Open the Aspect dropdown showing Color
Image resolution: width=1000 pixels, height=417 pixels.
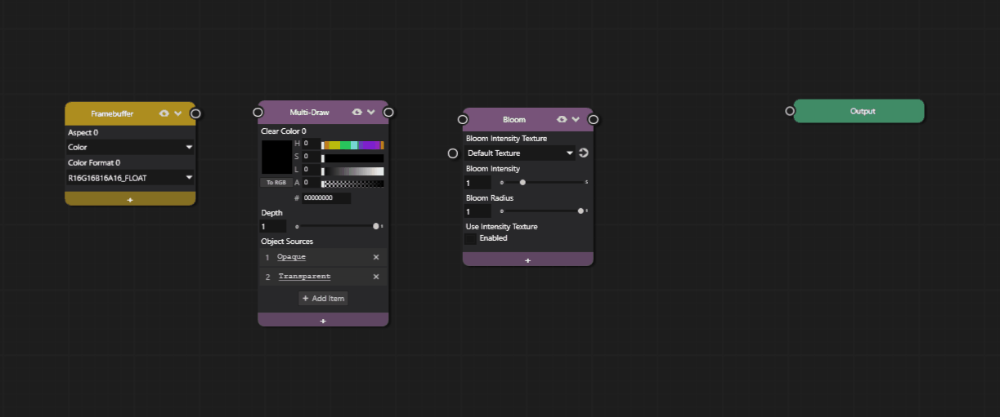coord(130,148)
